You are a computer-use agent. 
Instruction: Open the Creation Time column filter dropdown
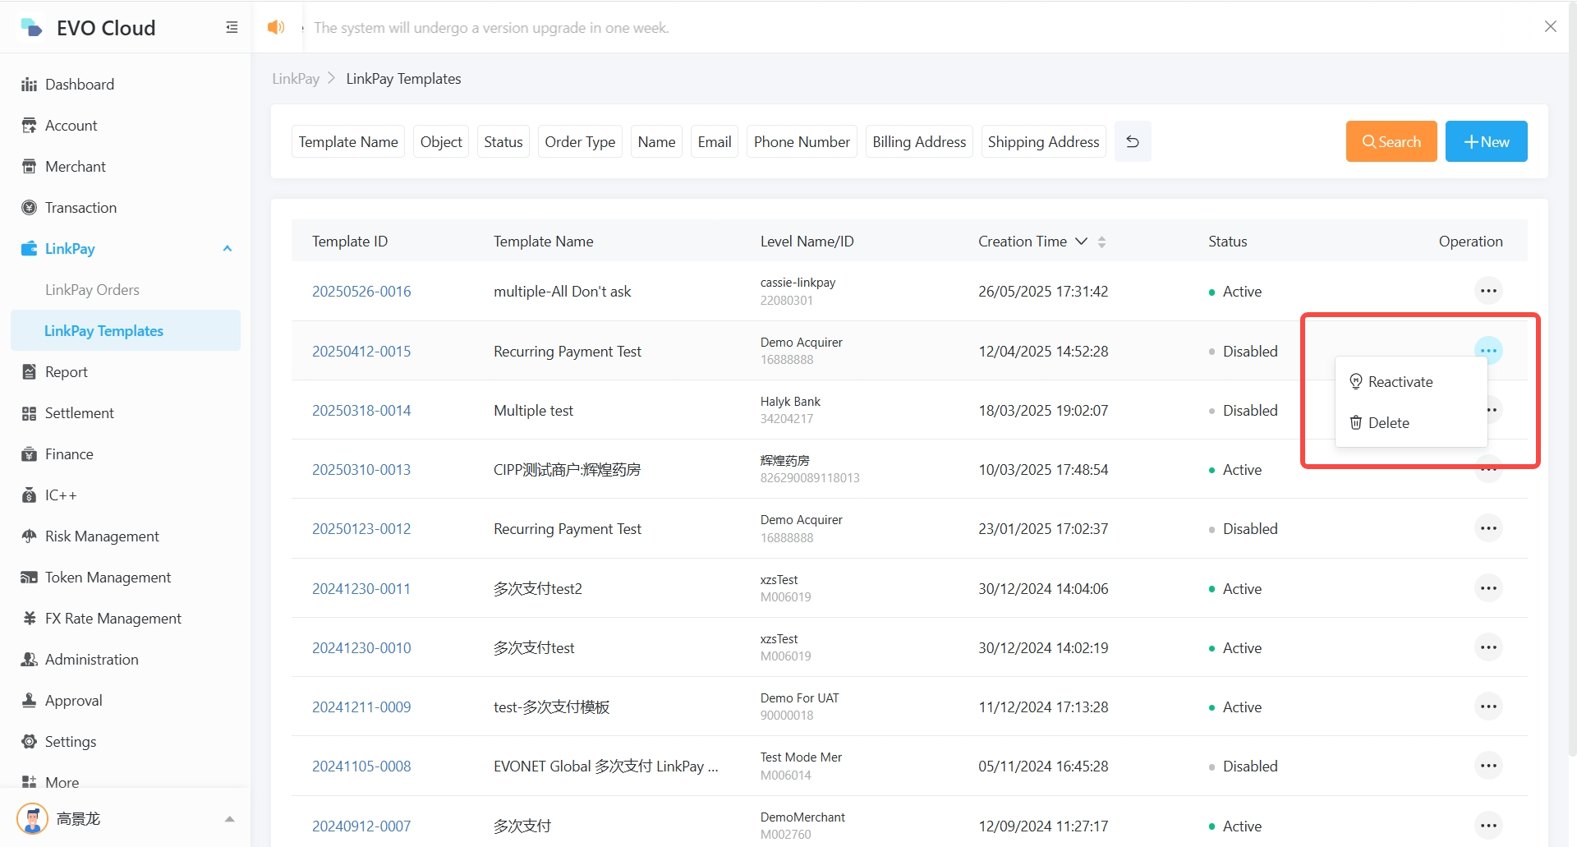click(x=1082, y=242)
